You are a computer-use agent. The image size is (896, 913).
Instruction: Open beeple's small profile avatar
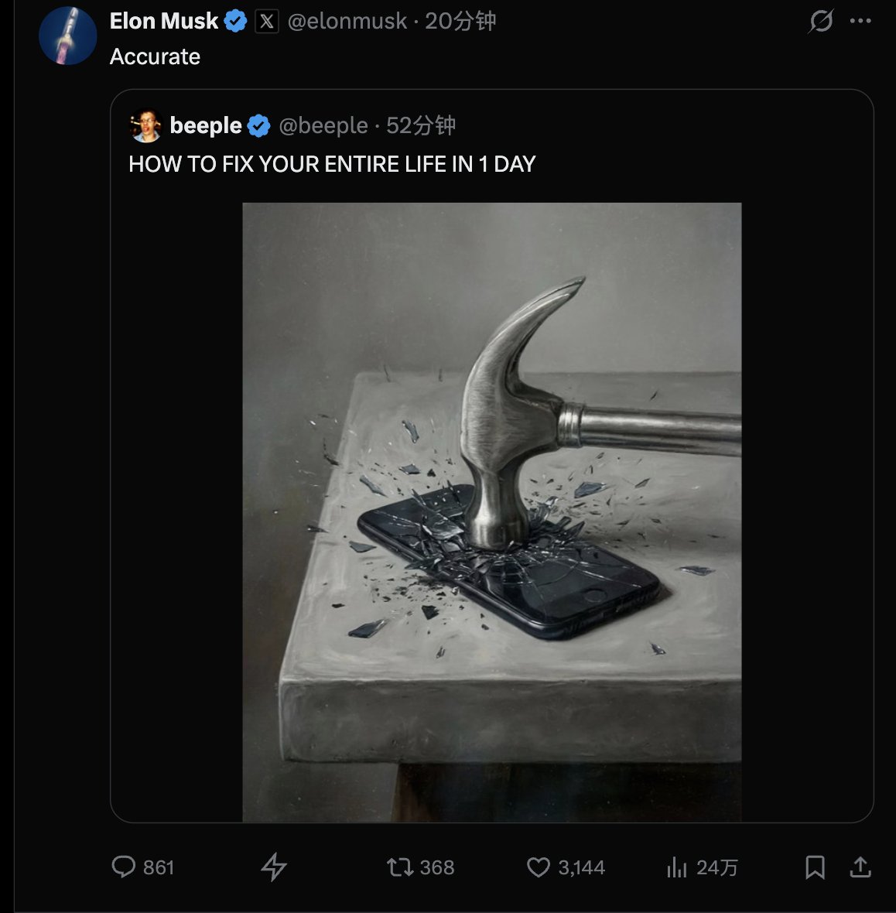145,126
